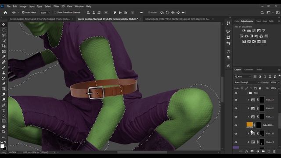Toggle the Auto-Select checkbox

pos(23,13)
